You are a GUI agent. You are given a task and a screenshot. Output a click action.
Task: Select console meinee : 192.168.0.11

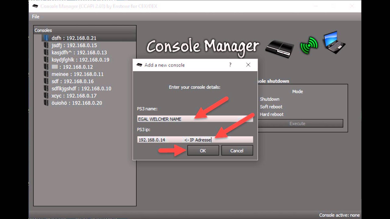(x=78, y=74)
